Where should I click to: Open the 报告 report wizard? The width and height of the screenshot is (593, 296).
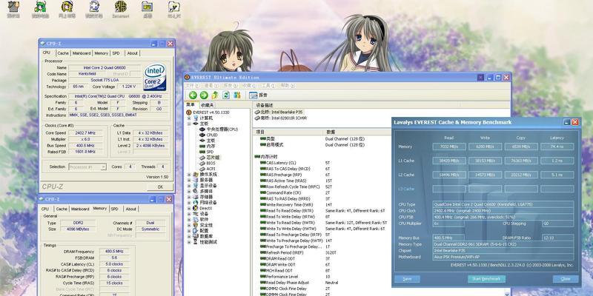click(x=258, y=95)
